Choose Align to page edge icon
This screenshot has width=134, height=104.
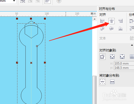click(x=112, y=57)
